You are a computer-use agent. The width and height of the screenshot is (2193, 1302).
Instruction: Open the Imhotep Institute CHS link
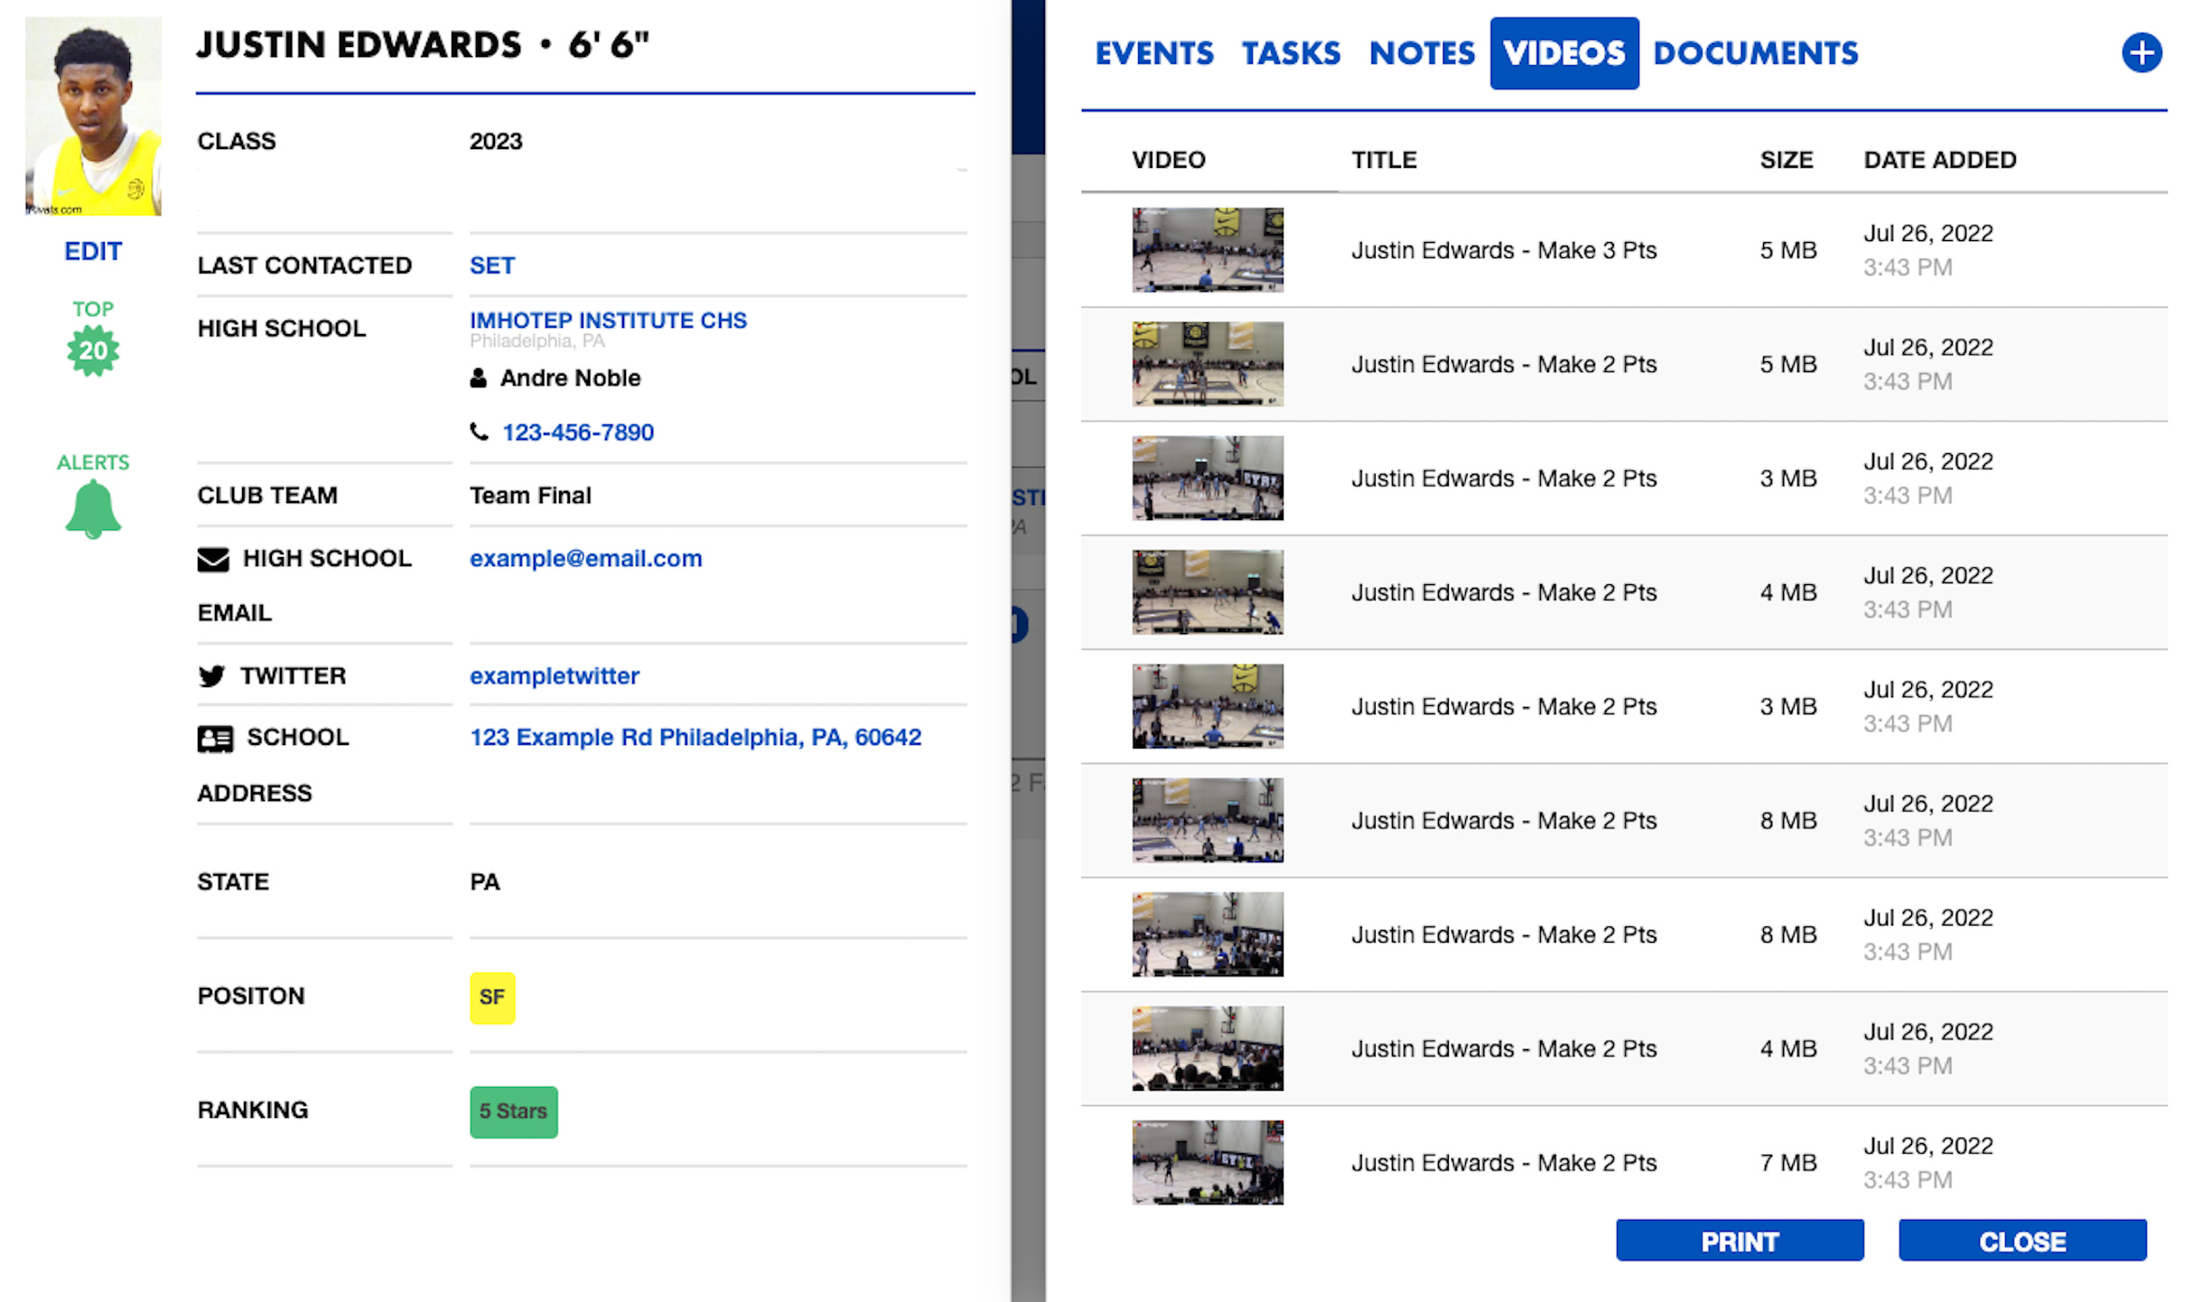point(608,321)
